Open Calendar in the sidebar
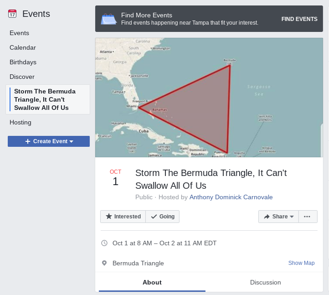This screenshot has width=329, height=295. [23, 48]
